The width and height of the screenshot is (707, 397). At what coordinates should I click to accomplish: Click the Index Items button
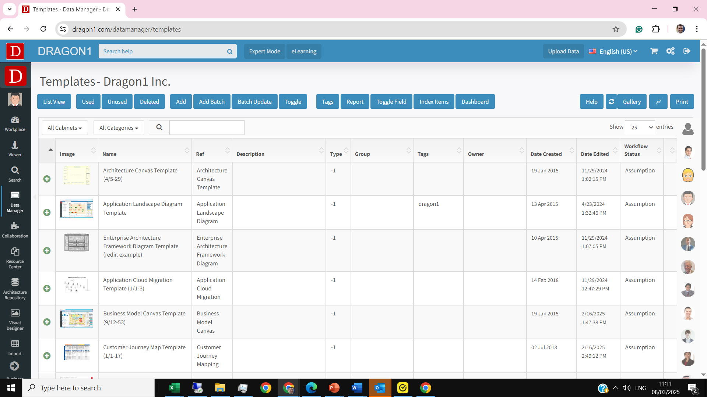click(434, 102)
